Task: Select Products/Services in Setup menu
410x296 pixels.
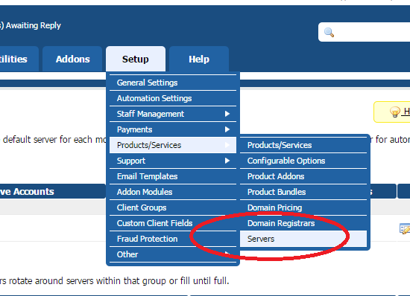Action: point(173,145)
